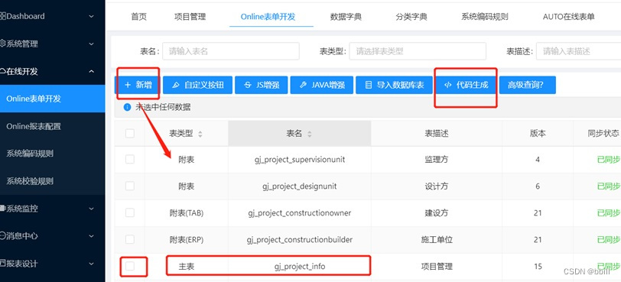Open Online报表配置 in the sidebar
This screenshot has height=282, width=621.
point(53,127)
